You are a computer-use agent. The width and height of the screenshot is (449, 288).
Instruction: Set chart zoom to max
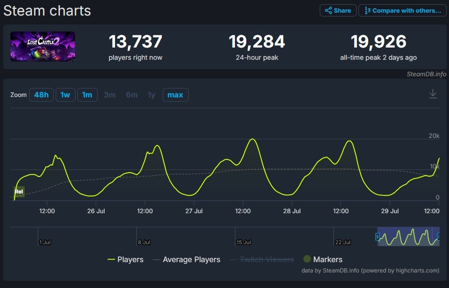[x=175, y=95]
